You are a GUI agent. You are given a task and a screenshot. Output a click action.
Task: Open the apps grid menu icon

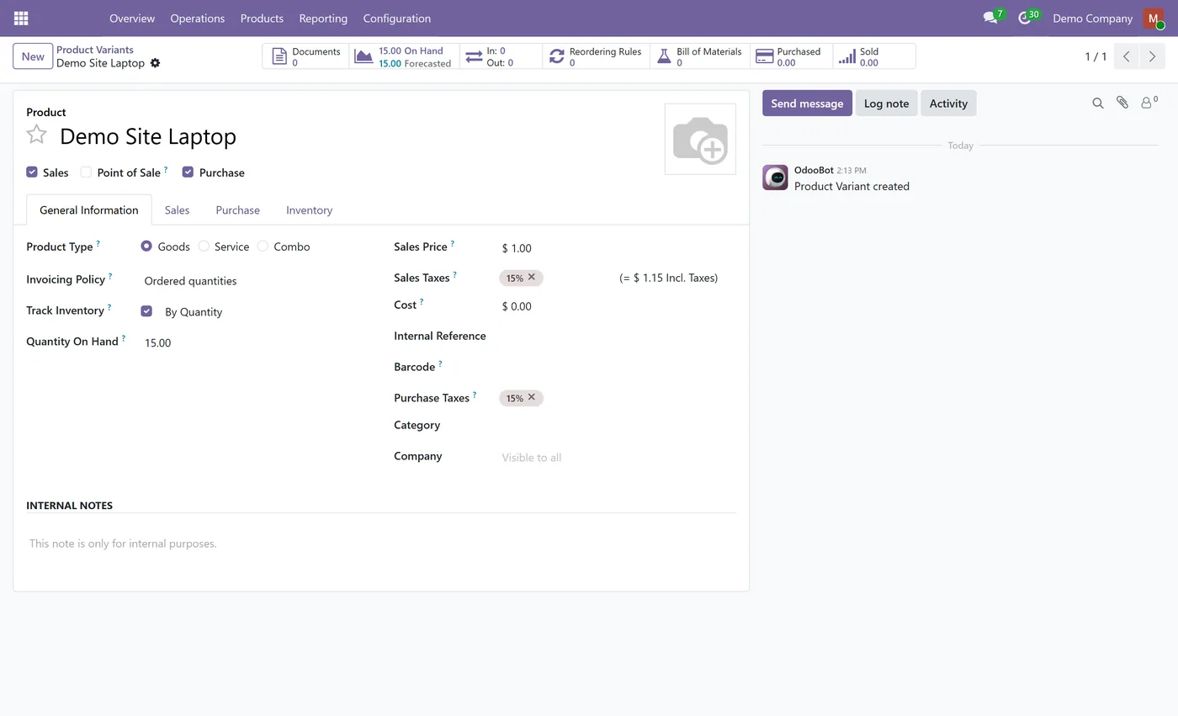[21, 18]
